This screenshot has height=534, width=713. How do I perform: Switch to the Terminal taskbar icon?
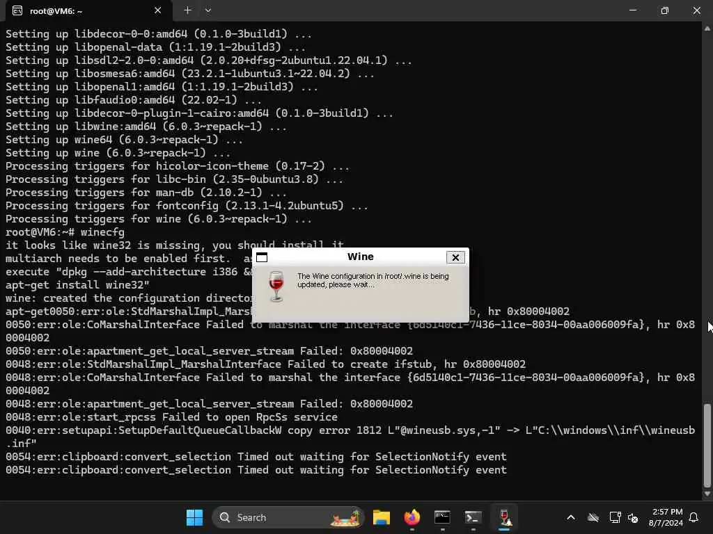point(473,517)
